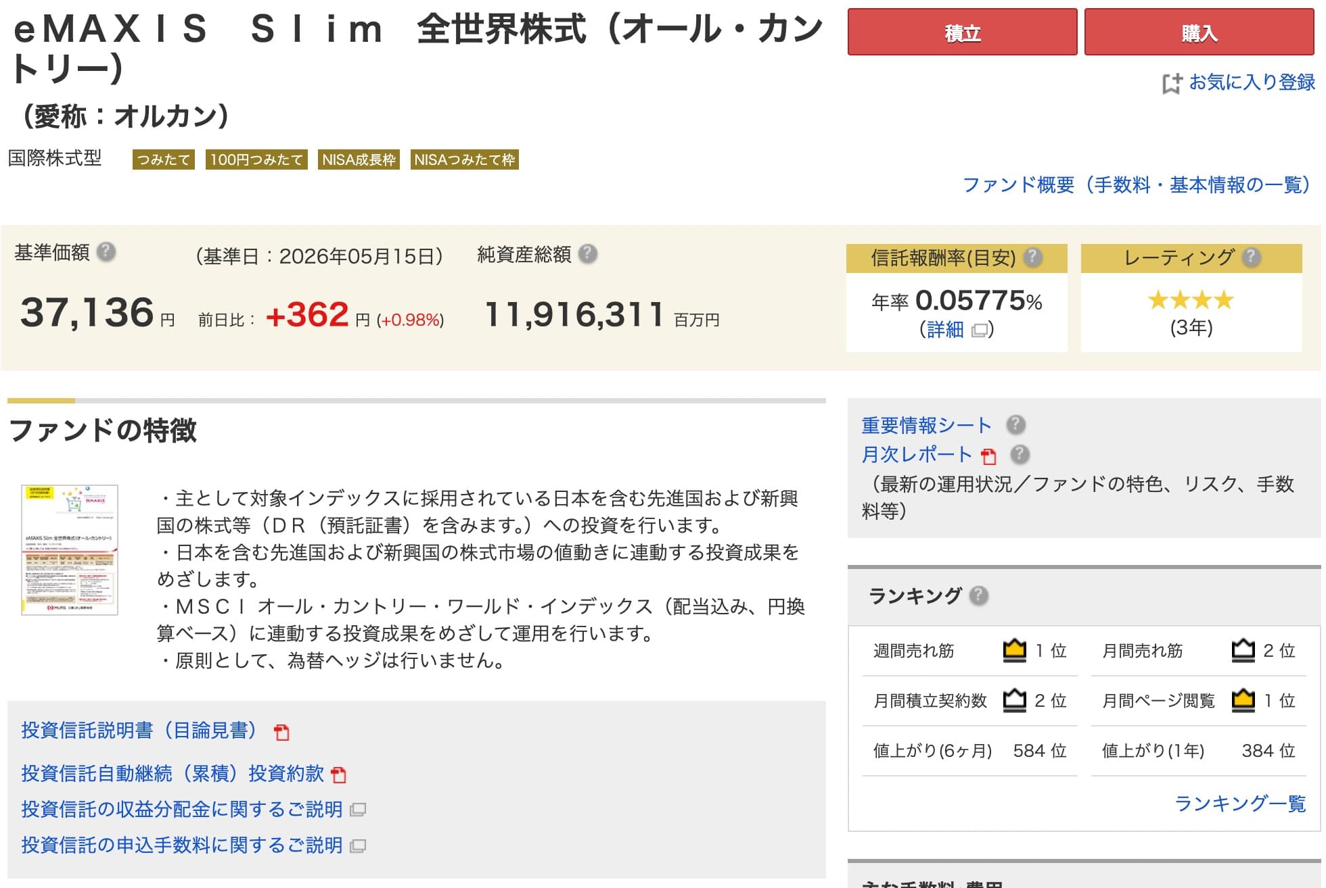Open 投資信託自動継続（累積）投資約款 link
The height and width of the screenshot is (888, 1326).
173,774
